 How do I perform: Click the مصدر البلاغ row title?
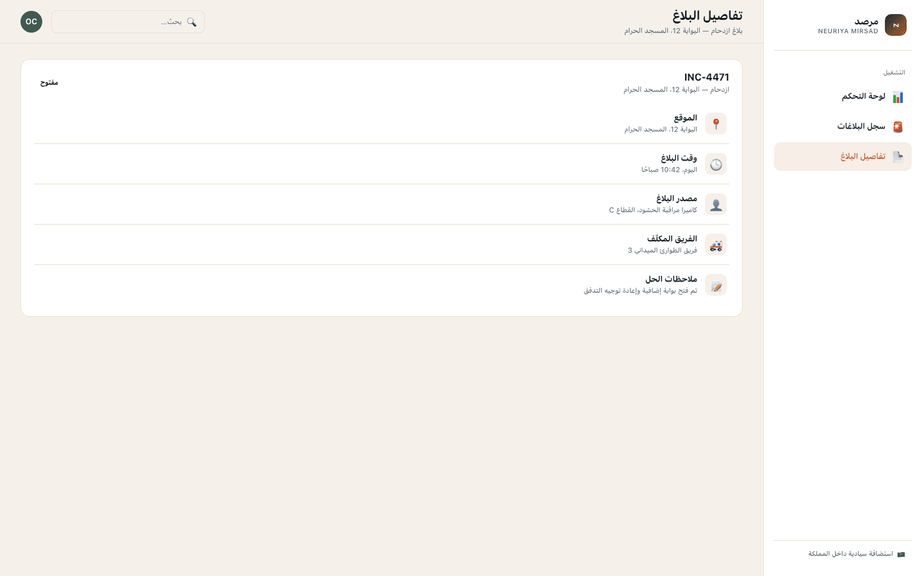pyautogui.click(x=677, y=198)
